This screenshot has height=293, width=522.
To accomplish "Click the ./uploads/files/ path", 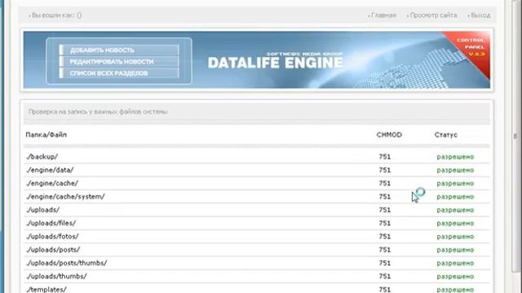I will [x=51, y=223].
